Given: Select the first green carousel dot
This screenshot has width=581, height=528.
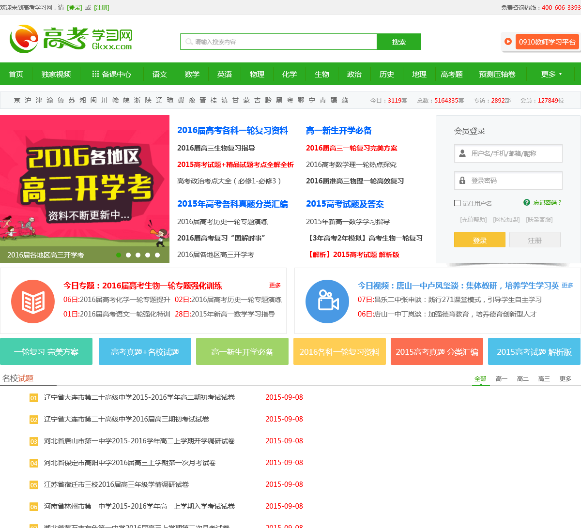Looking at the screenshot, I should click(119, 255).
